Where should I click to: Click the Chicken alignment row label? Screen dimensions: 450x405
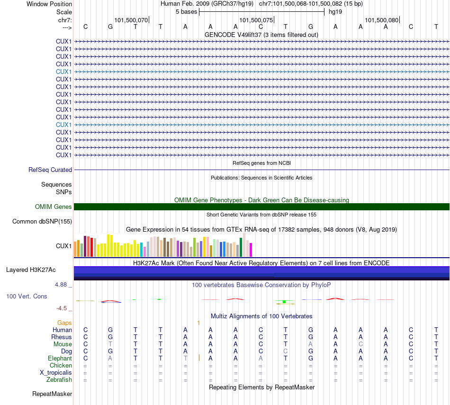(61, 365)
